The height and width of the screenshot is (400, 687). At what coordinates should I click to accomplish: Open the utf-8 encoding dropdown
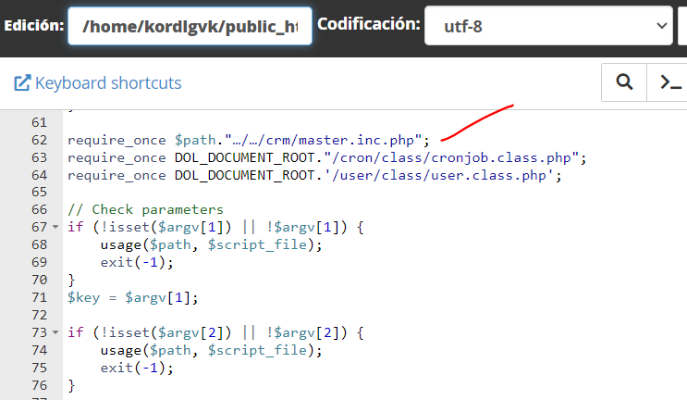548,26
